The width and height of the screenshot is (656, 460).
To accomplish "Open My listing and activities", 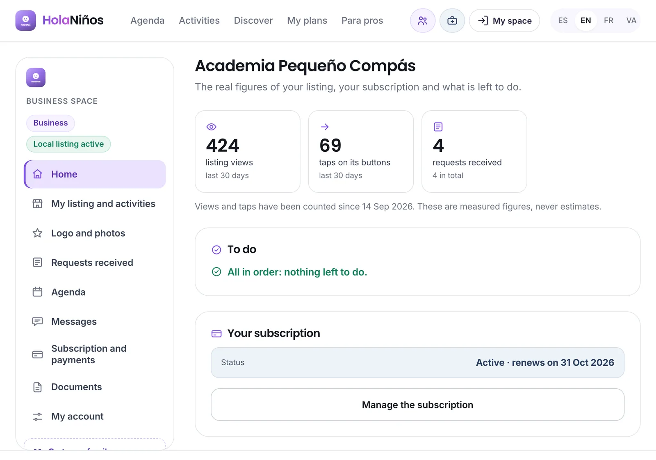I will tap(95, 204).
